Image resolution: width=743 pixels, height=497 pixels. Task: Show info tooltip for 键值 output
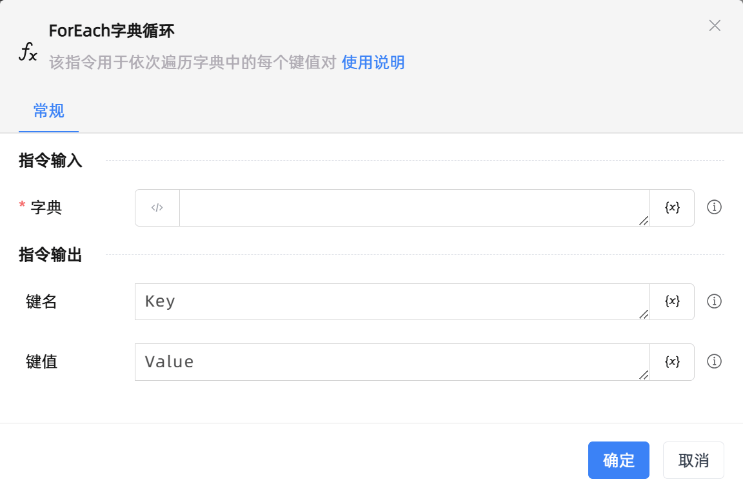[x=714, y=361]
